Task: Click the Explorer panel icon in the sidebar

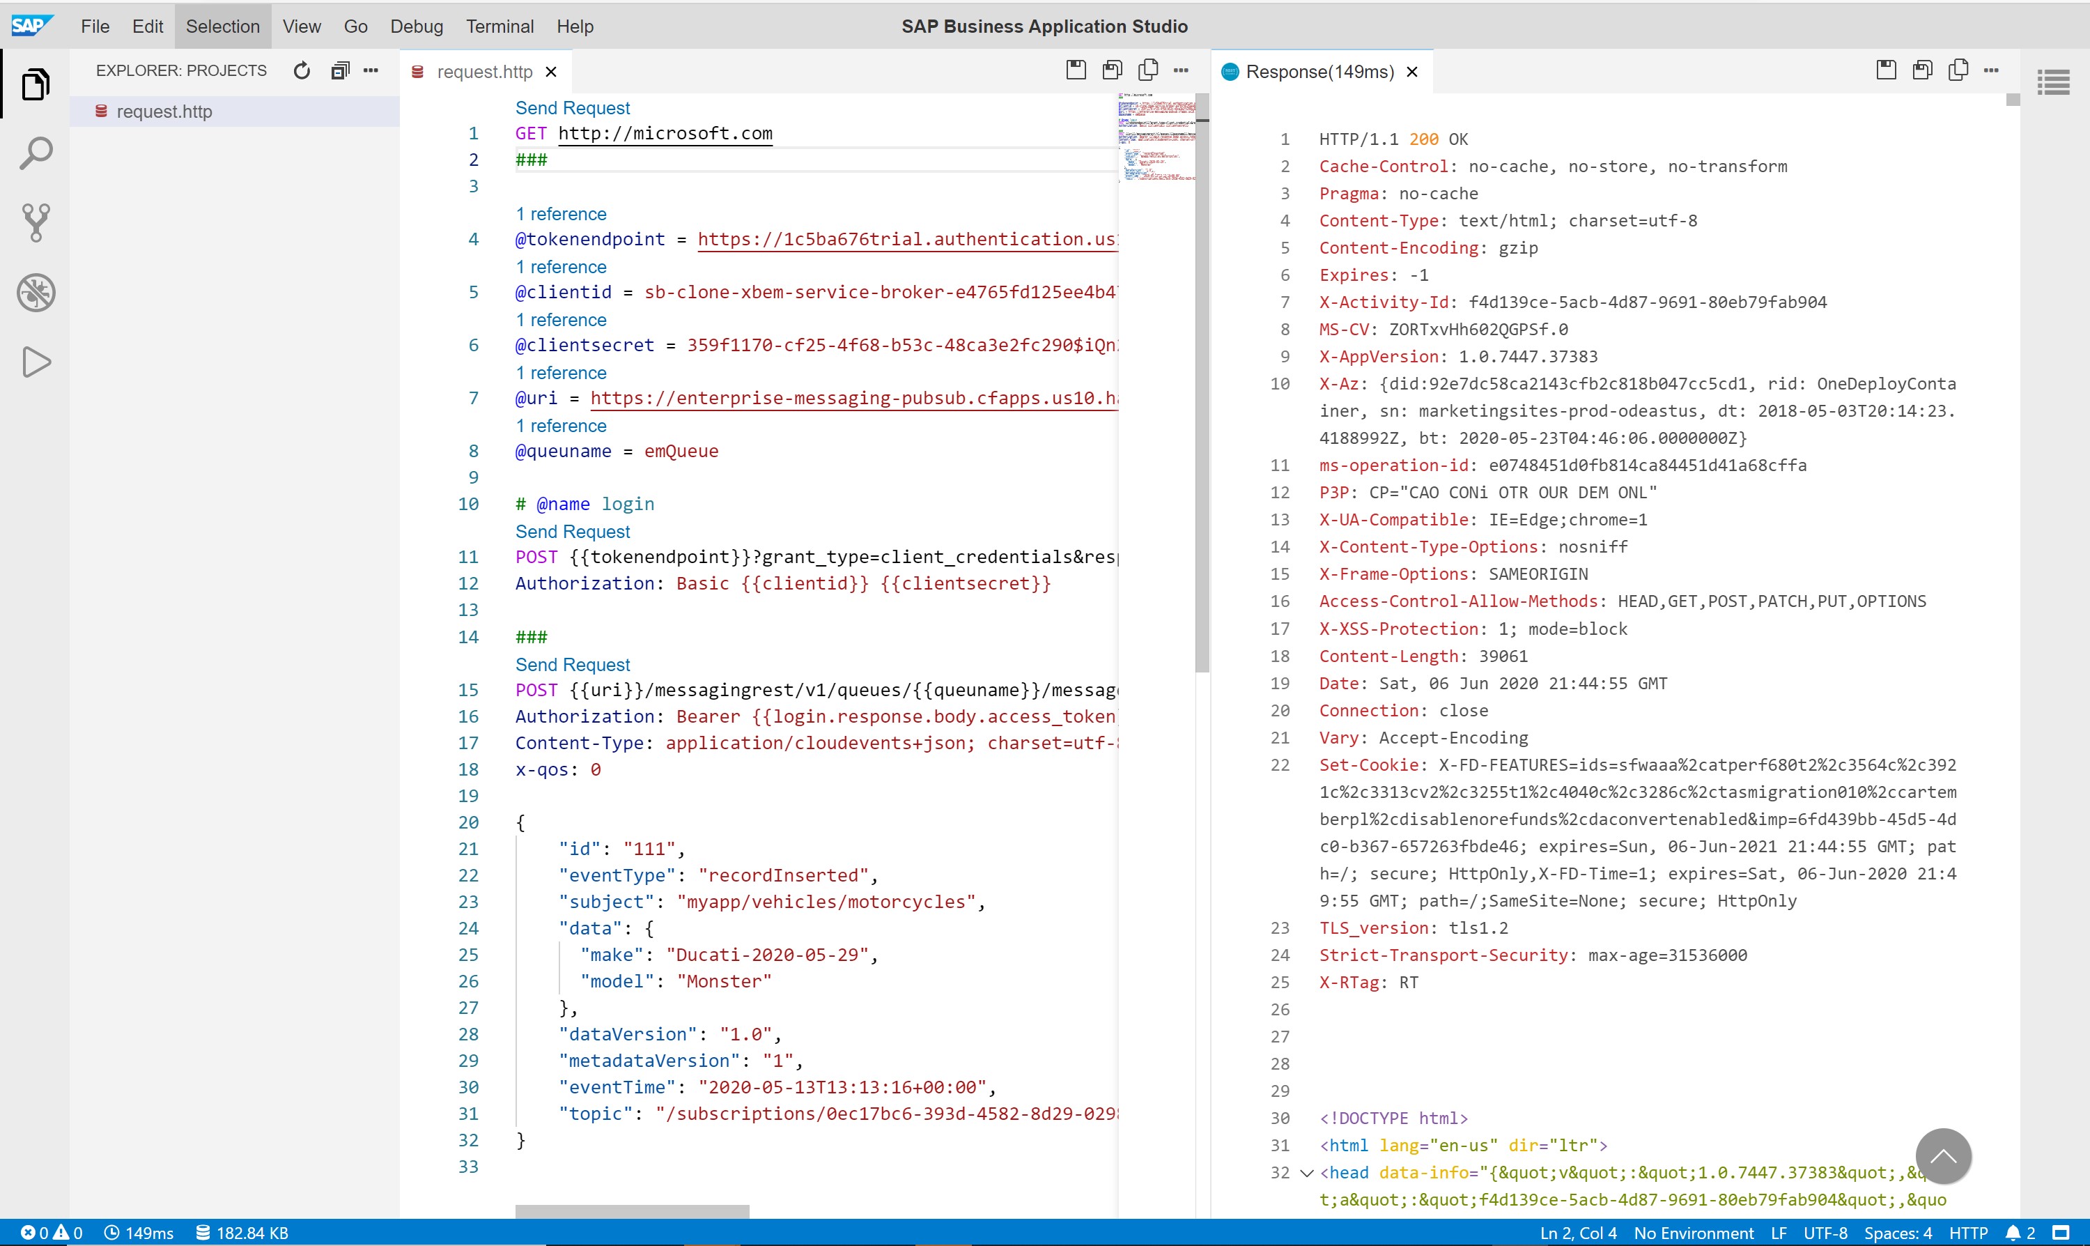Action: click(x=36, y=84)
